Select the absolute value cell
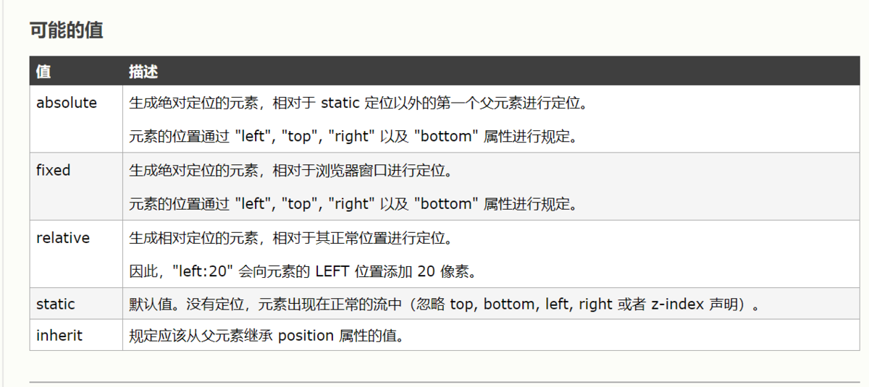Image resolution: width=869 pixels, height=387 pixels. pyautogui.click(x=67, y=103)
